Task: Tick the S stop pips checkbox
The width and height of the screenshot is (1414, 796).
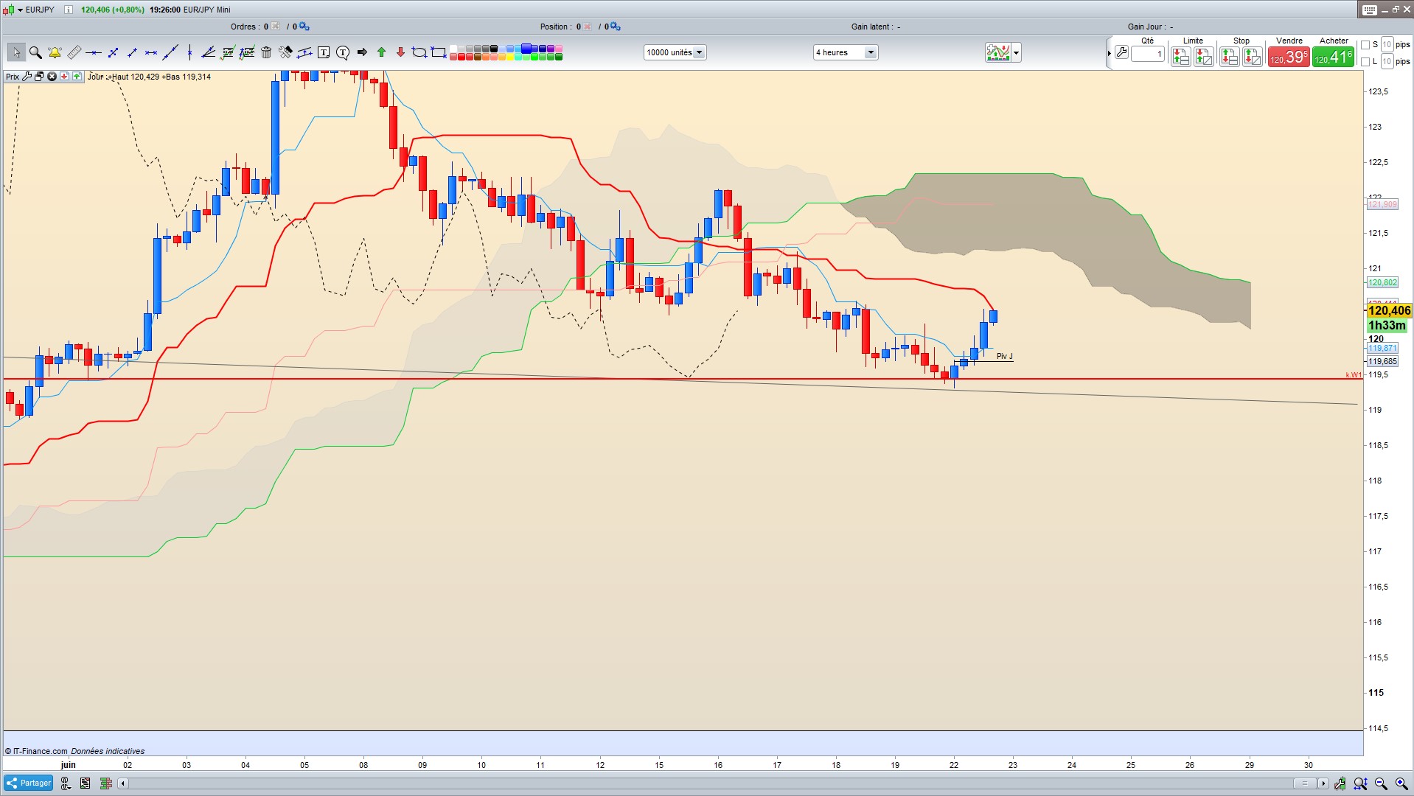Action: click(1365, 45)
